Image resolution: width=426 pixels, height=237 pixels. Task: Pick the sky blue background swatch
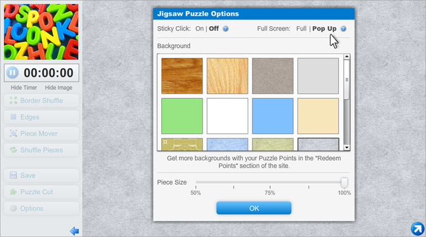(x=273, y=116)
